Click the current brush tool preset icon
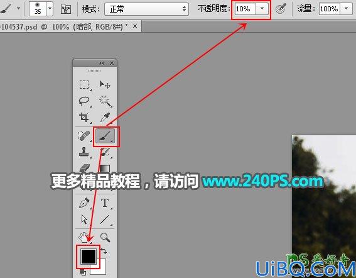 click(x=6, y=9)
